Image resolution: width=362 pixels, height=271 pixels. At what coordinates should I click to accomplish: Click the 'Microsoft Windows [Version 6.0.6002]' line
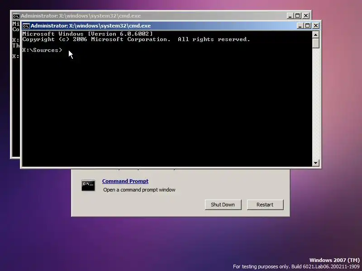[x=87, y=34]
